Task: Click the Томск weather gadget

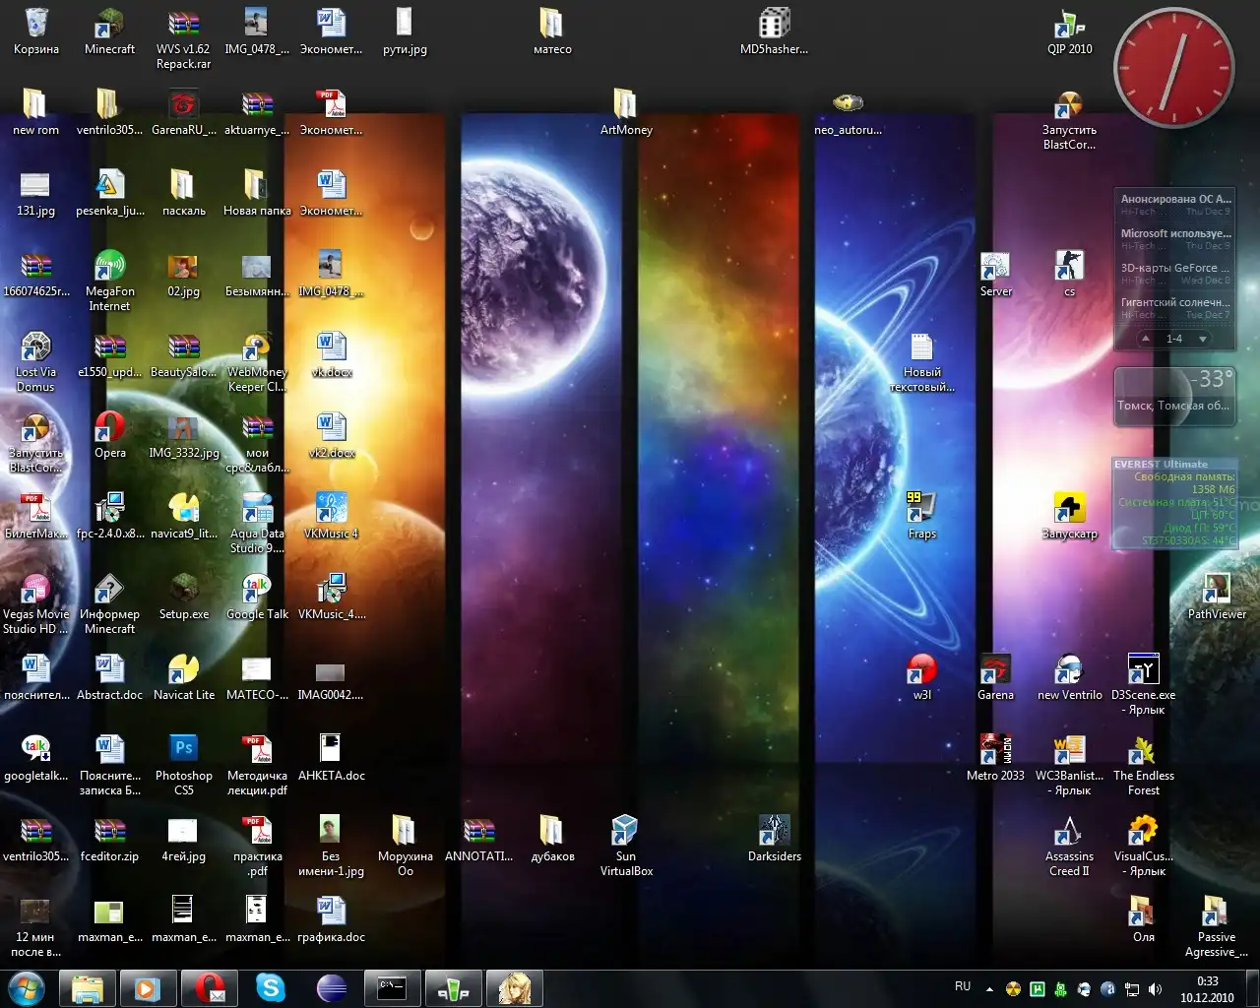Action: [x=1172, y=396]
